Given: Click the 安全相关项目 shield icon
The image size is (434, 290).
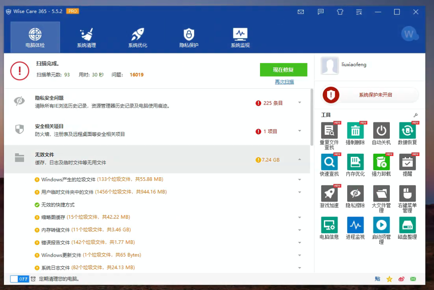Looking at the screenshot, I should coord(19,129).
